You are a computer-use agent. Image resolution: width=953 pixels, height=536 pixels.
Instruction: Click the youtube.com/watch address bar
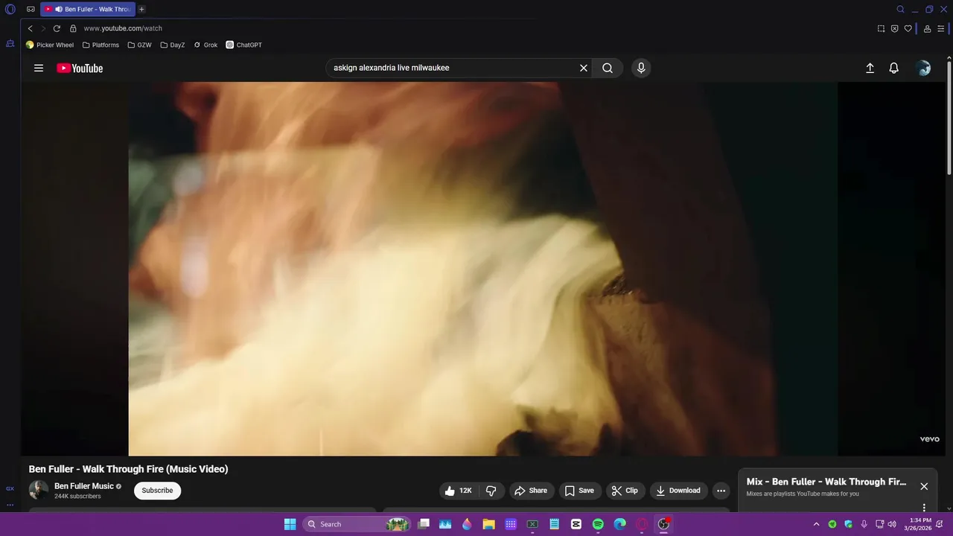(123, 28)
